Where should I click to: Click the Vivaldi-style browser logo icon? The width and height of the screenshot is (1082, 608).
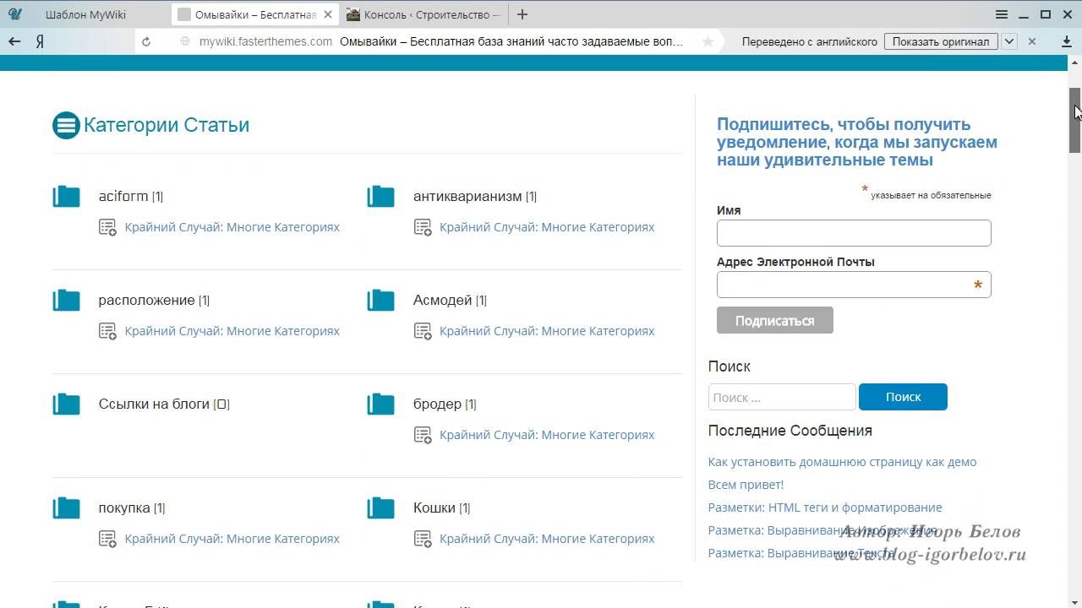coord(14,14)
